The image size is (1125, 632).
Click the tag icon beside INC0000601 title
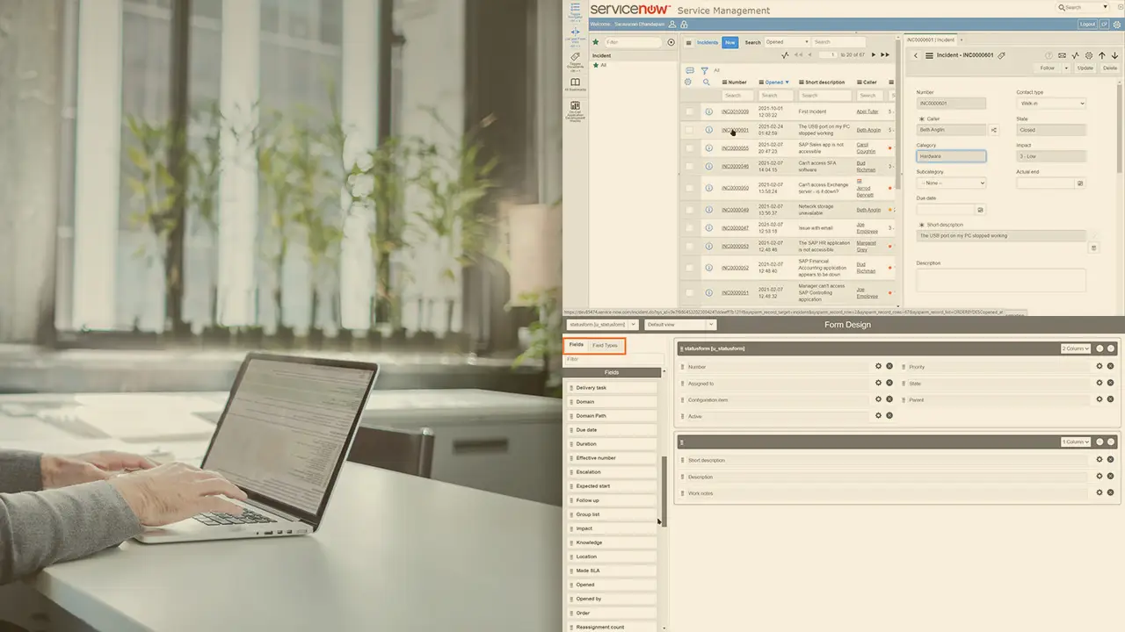click(1001, 55)
